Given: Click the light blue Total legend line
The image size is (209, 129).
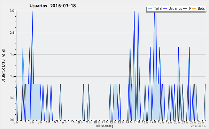Looking at the screenshot, I should tap(150, 9).
